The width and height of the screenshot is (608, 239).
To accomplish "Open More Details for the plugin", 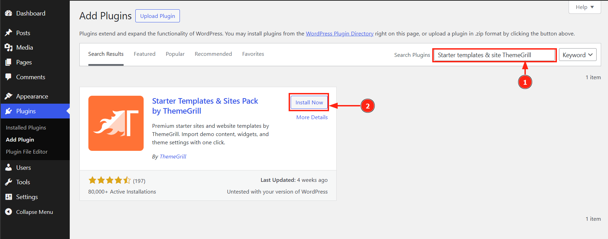I will 312,117.
